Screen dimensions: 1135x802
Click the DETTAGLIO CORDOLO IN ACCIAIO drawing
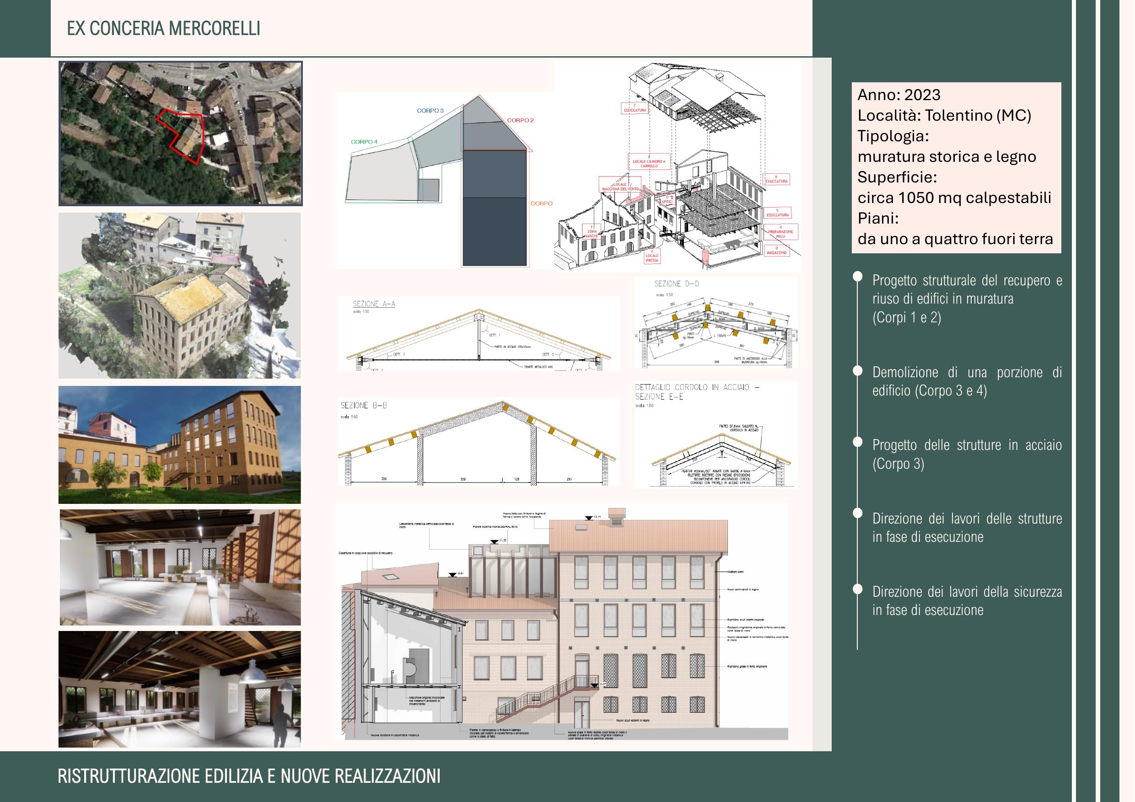716,434
